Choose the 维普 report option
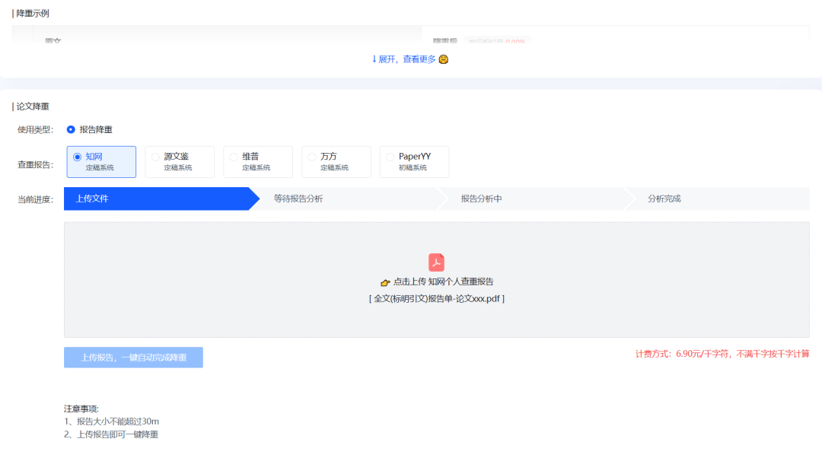Viewport: 822px width, 461px height. coord(258,162)
